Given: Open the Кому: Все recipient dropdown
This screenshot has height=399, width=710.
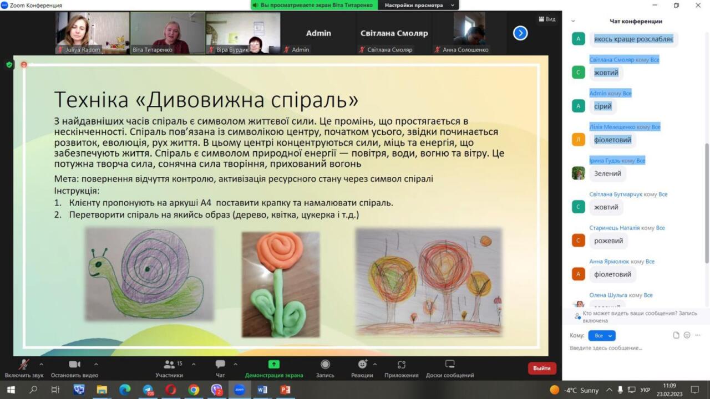Looking at the screenshot, I should point(601,336).
